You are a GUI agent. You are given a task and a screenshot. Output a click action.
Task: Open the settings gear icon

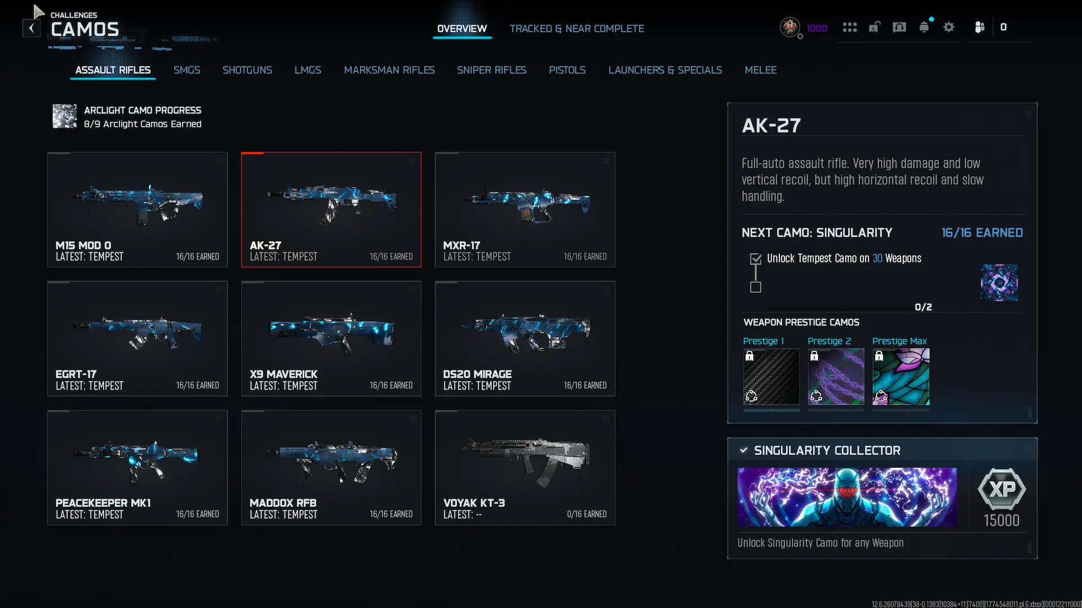tap(949, 27)
